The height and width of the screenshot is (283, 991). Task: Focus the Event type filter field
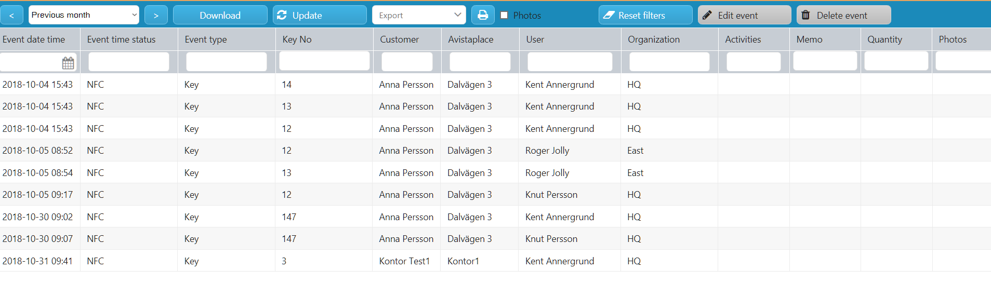pyautogui.click(x=227, y=62)
